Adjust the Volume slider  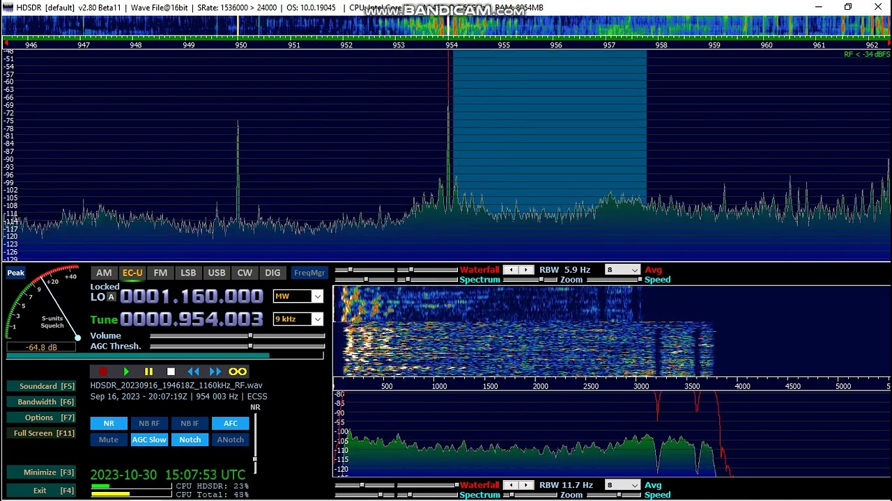pyautogui.click(x=238, y=336)
